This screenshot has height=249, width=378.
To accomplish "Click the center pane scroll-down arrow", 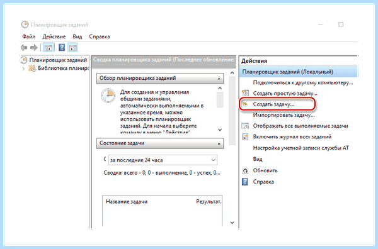I will 232,223.
